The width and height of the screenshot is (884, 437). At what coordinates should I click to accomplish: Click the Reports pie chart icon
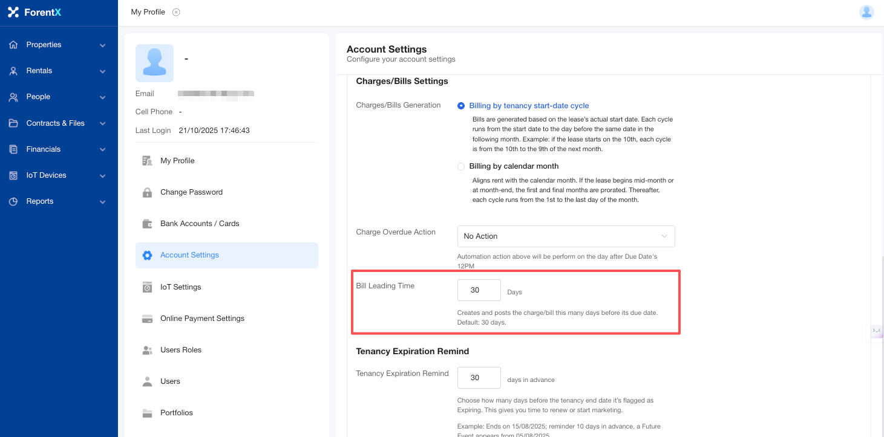coord(13,201)
